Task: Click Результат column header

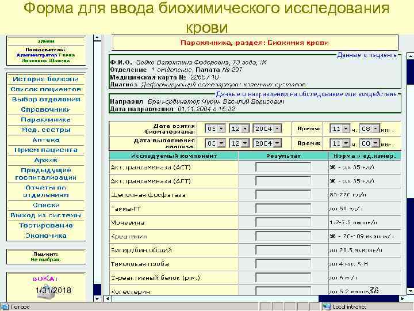Action: 283,156
